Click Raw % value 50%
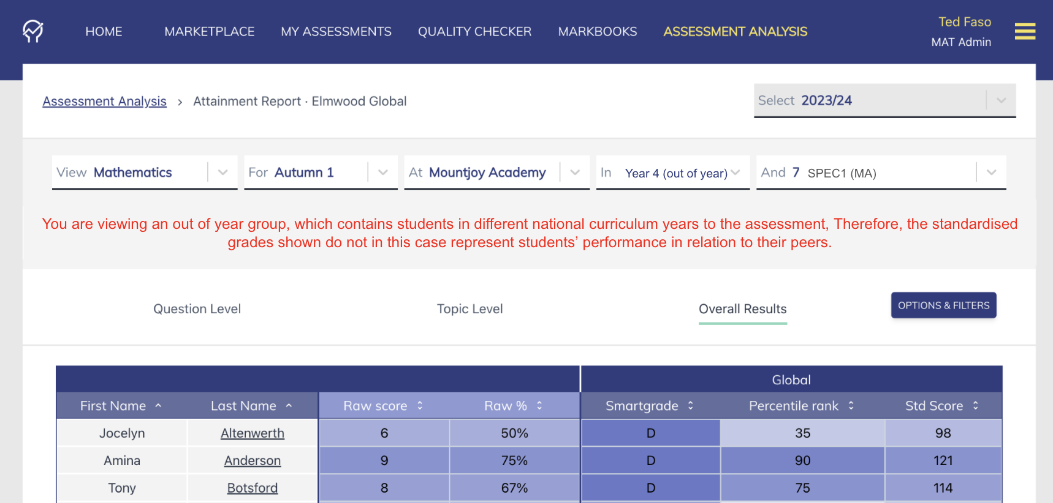Screen dimensions: 1053x503 [514, 433]
